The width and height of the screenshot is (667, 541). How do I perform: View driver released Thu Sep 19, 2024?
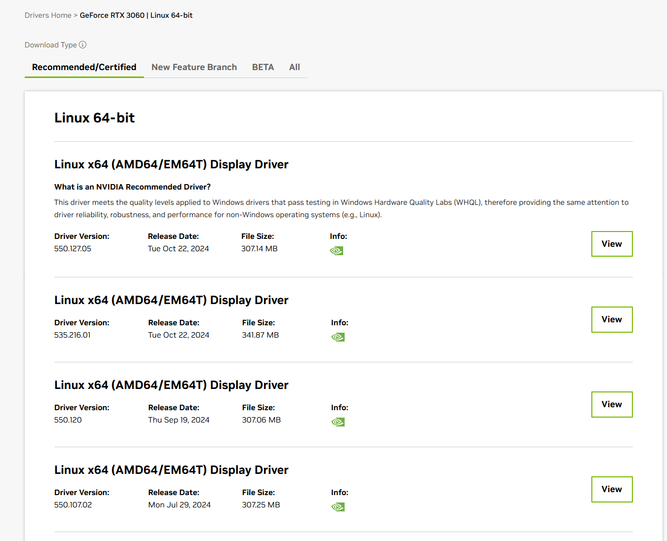click(612, 404)
